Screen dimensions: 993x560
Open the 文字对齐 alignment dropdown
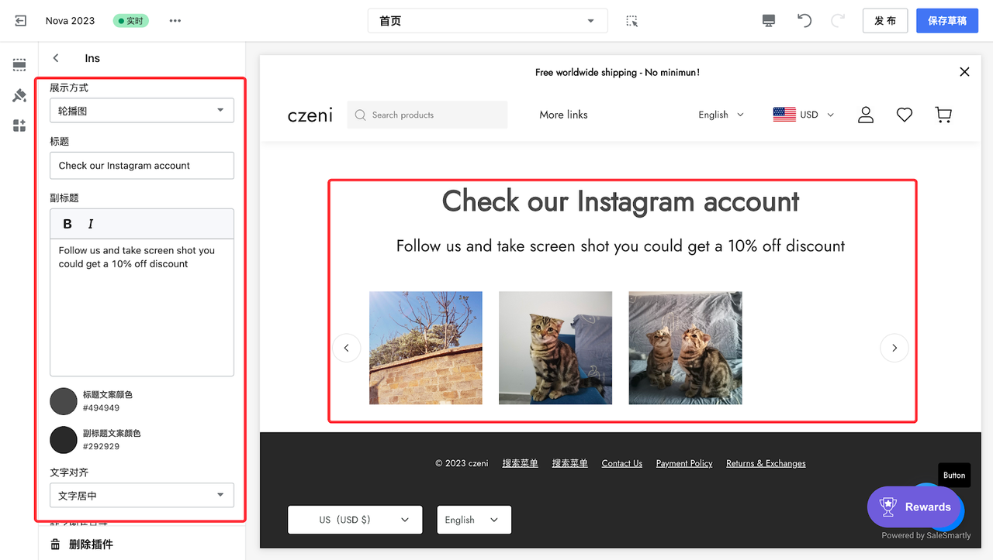click(141, 495)
